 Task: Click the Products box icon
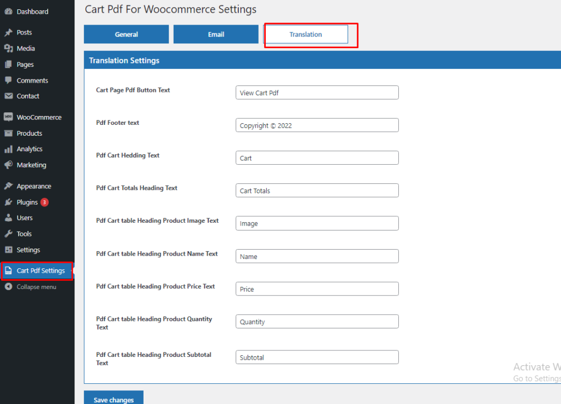pyautogui.click(x=9, y=134)
